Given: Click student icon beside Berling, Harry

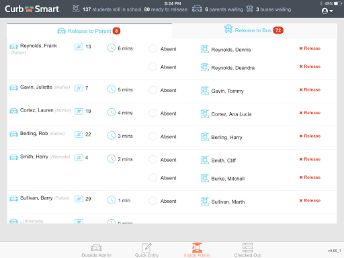Looking at the screenshot, I should pyautogui.click(x=205, y=137).
